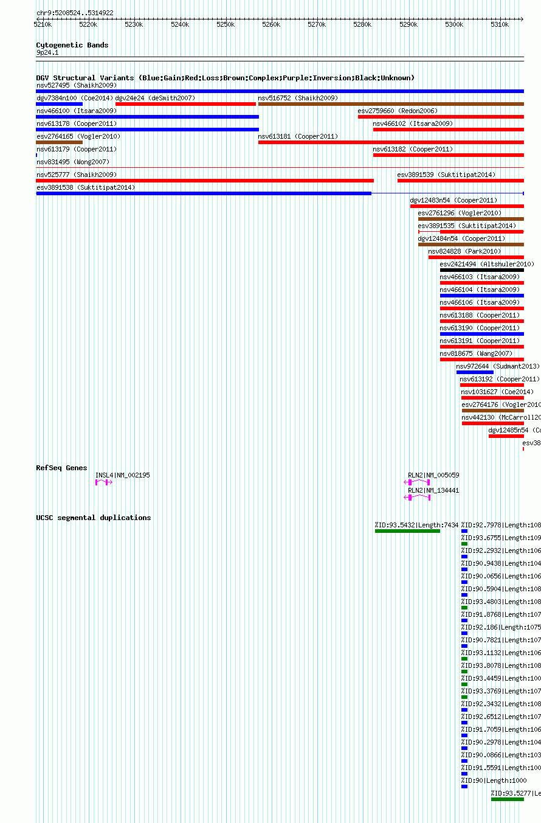Select nsv613181 (Cooper2011) label
The width and height of the screenshot is (541, 823).
[x=298, y=136]
